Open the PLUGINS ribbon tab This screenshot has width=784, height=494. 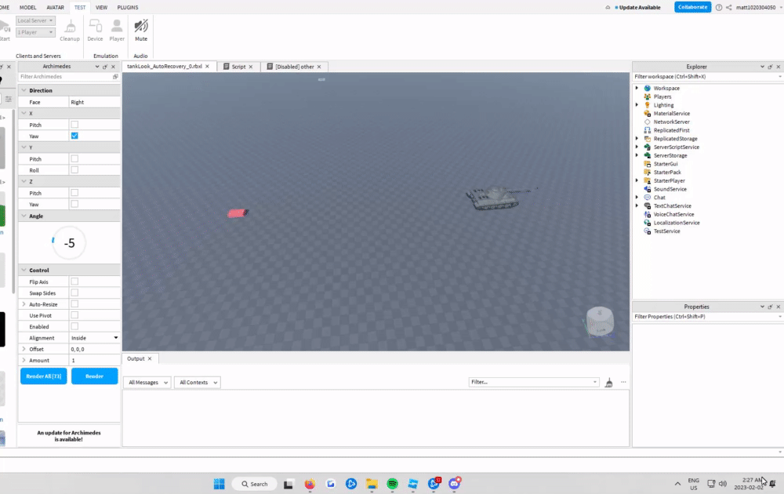tap(128, 8)
